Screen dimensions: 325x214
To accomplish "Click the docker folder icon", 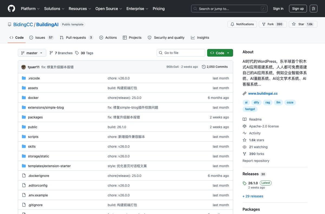I will point(24,98).
